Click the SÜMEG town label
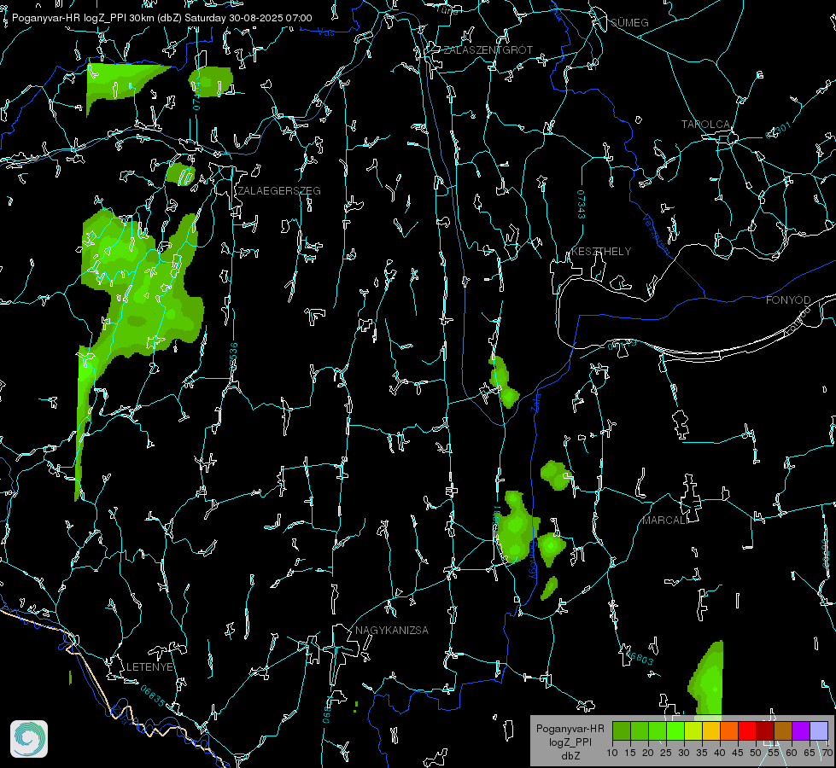 coord(629,22)
